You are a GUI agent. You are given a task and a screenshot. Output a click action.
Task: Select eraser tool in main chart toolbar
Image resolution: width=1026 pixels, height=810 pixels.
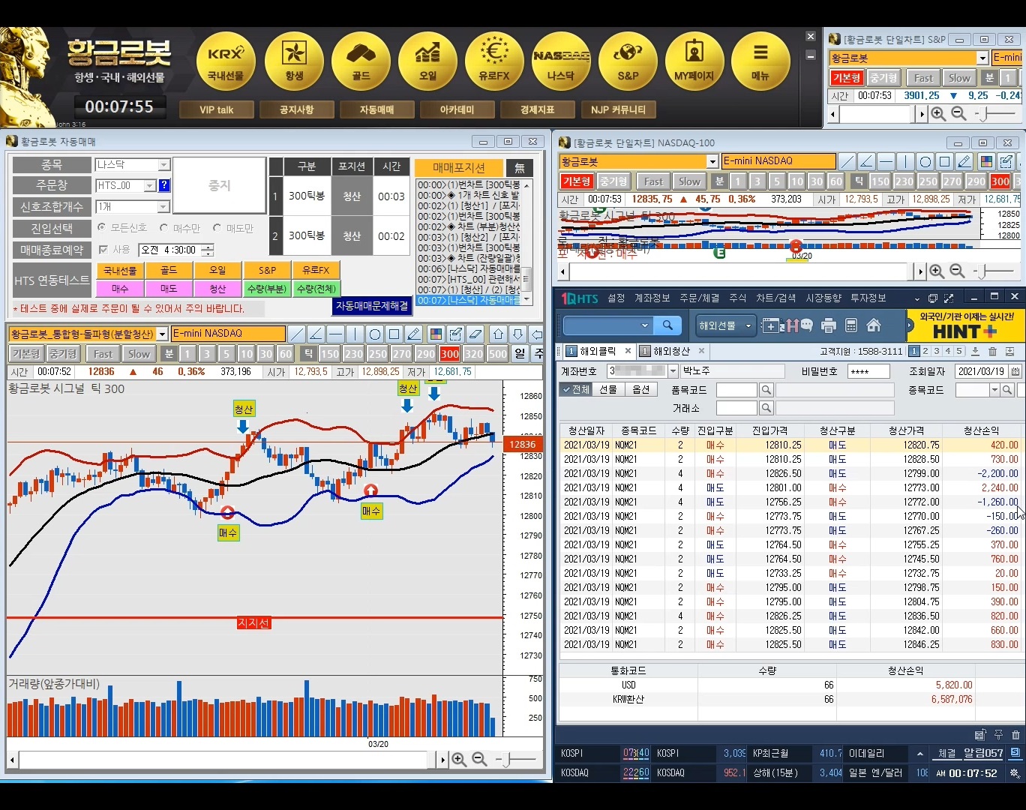475,334
